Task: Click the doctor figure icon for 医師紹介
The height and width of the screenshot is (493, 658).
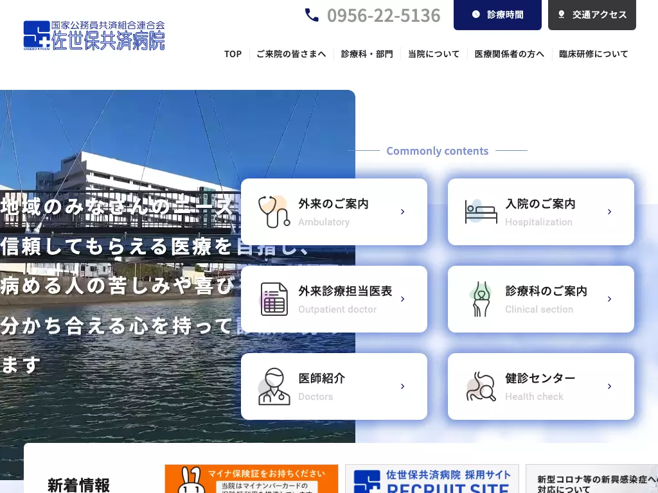Action: (x=274, y=386)
